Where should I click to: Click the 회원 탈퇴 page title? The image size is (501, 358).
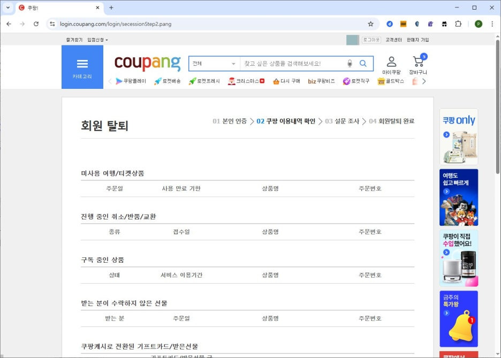tap(104, 126)
